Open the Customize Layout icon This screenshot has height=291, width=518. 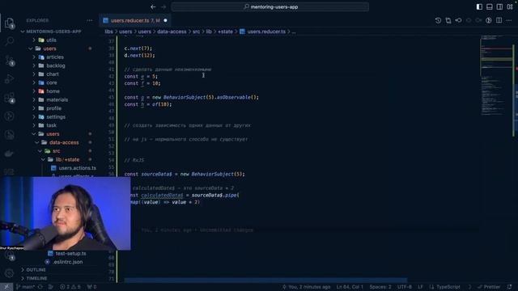(510, 6)
